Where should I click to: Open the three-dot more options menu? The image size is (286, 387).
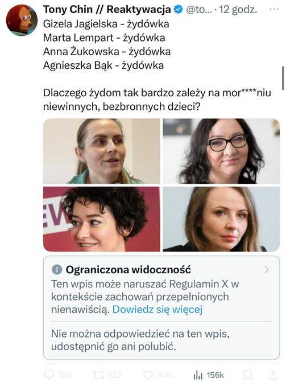click(x=274, y=9)
